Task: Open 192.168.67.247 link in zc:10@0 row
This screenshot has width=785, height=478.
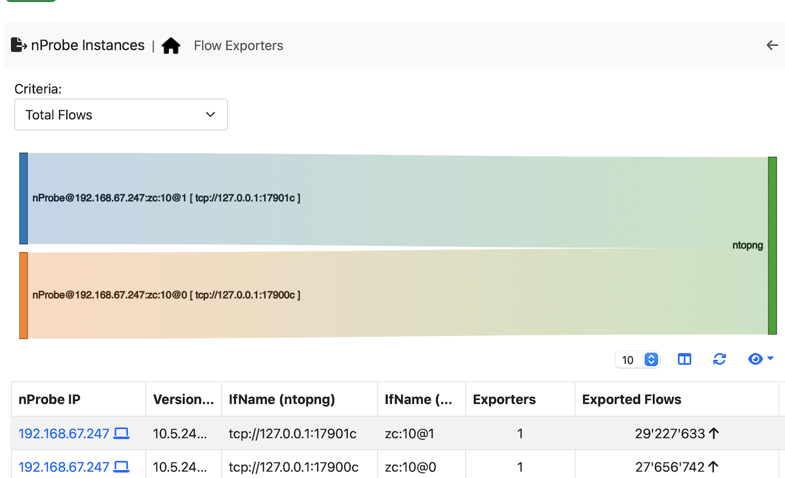Action: [x=64, y=467]
